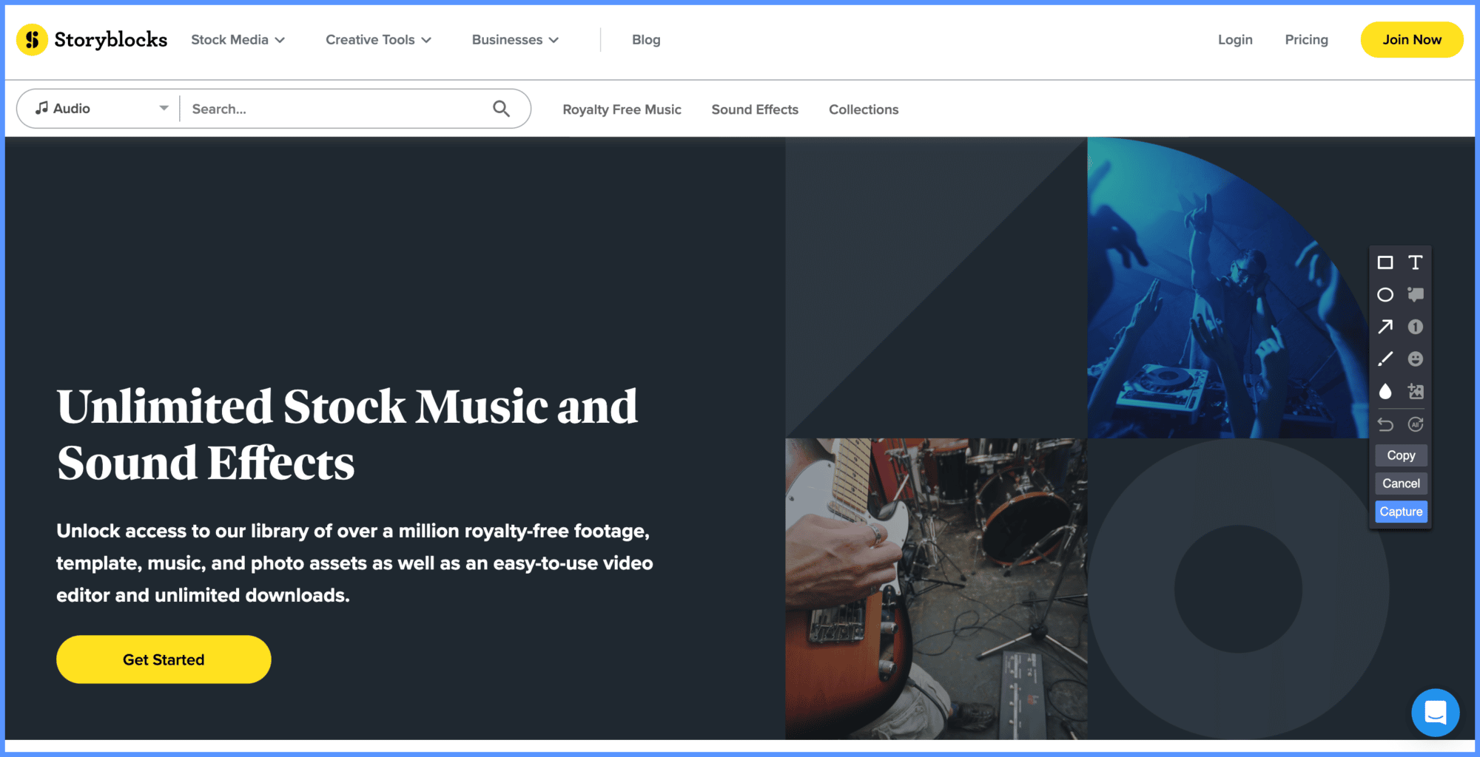Click into the Search input field

[x=337, y=109]
